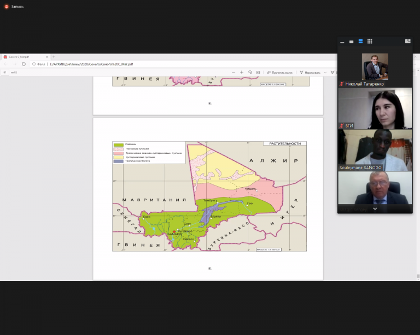
Task: Select the Самого С_Маг.pdf tab
Action: coord(22,57)
